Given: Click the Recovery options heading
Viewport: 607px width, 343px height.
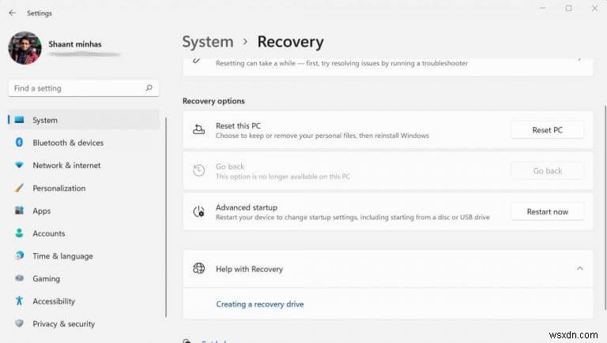Looking at the screenshot, I should click(213, 101).
